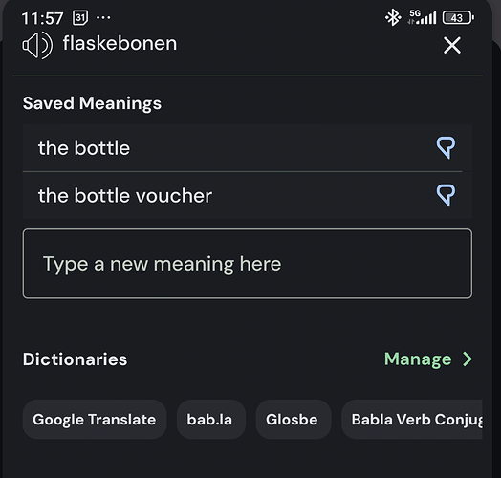Open the Google Translate dictionary
The image size is (501, 478).
coord(95,420)
